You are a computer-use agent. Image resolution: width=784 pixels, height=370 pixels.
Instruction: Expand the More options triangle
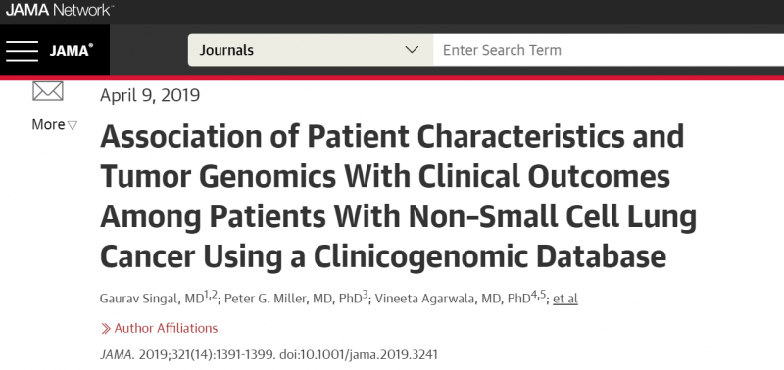click(73, 125)
